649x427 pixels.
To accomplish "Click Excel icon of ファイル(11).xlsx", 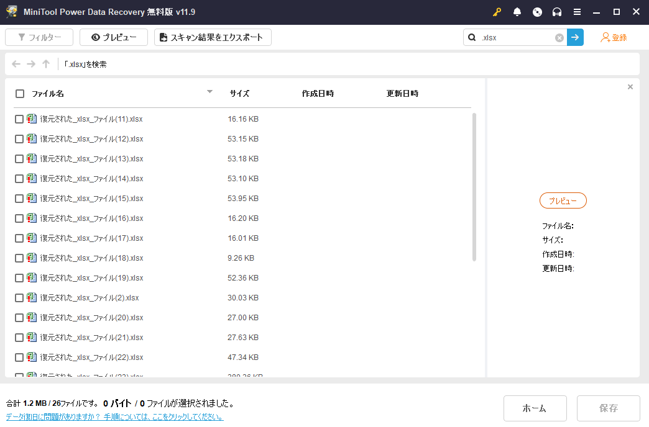I will (x=32, y=119).
